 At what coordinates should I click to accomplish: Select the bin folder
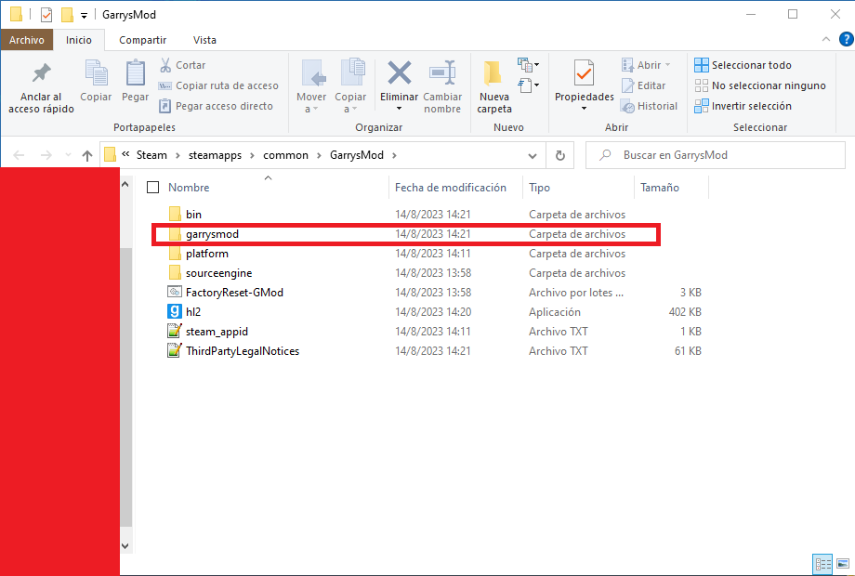click(x=193, y=215)
